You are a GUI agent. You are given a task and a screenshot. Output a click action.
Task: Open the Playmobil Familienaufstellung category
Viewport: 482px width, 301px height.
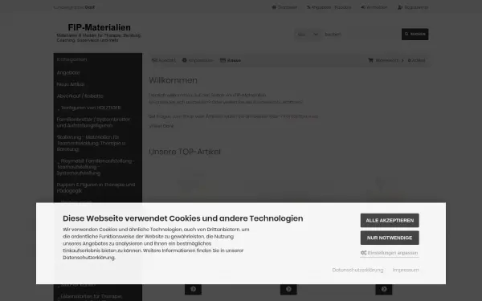coord(96,167)
